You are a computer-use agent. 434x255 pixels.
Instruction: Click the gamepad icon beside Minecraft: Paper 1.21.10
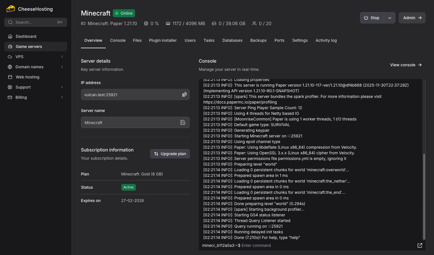point(83,23)
